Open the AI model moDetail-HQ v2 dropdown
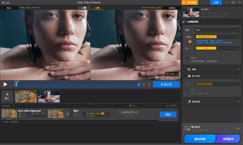 point(217,37)
